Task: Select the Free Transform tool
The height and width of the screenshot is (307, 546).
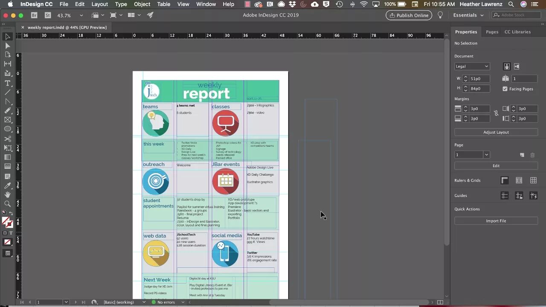Action: 7,148
